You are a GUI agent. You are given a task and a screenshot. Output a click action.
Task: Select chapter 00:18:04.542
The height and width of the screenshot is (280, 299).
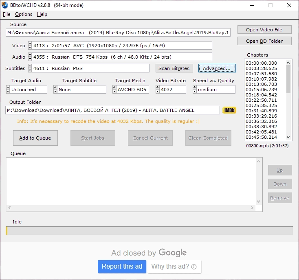click(261, 95)
